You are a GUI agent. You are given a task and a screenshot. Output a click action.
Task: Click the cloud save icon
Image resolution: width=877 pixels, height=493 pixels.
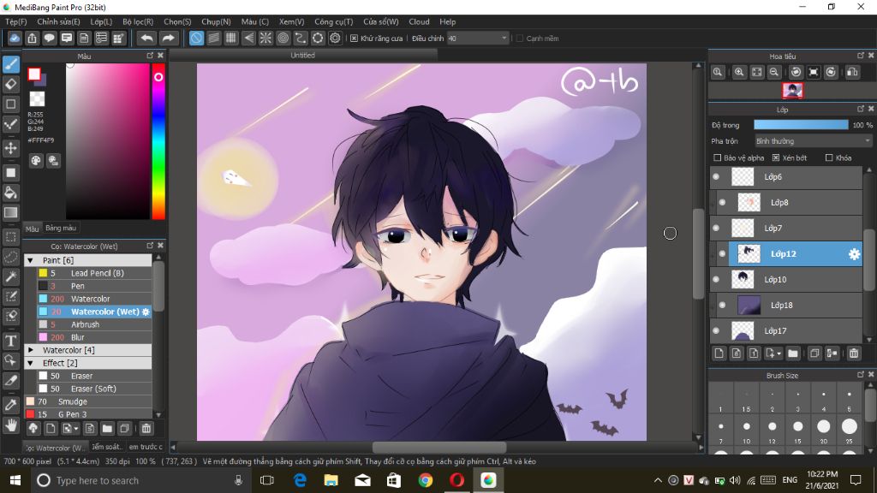[x=15, y=38]
